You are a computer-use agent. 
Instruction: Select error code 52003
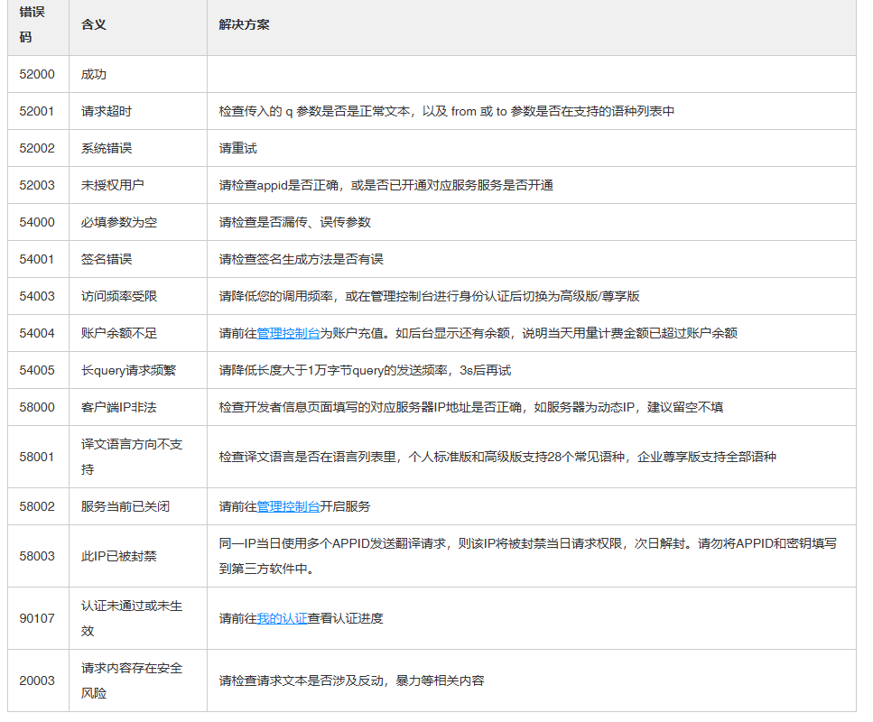(x=37, y=185)
